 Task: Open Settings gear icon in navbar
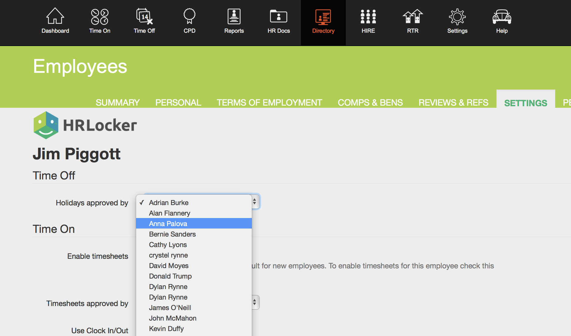coord(457,16)
